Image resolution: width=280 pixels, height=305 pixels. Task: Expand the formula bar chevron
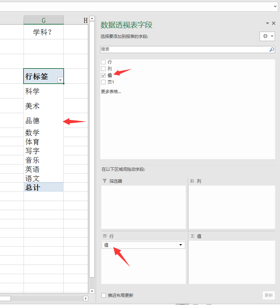click(x=275, y=6)
